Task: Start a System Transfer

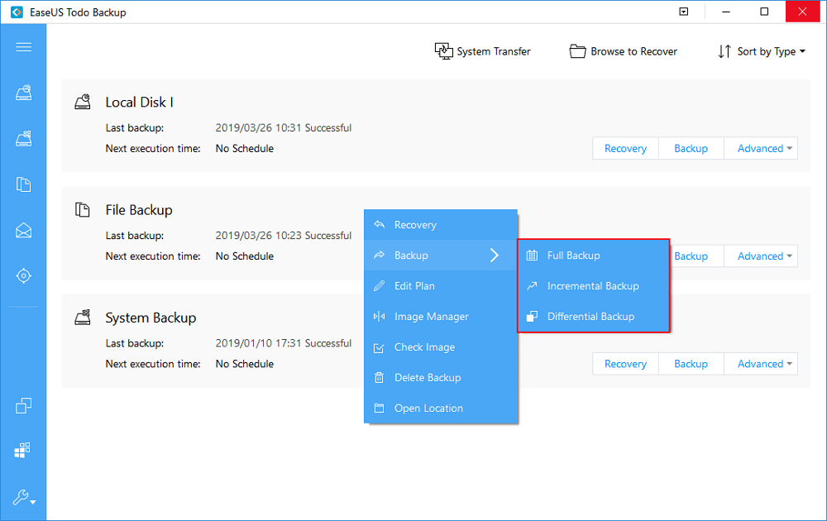Action: [482, 50]
